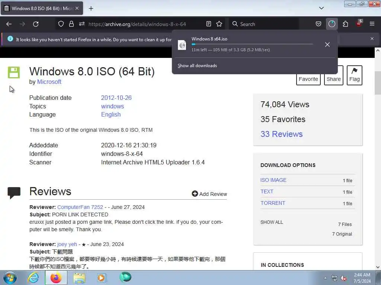Open the extensions puzzle-piece icon
381x285 pixels.
(x=345, y=24)
